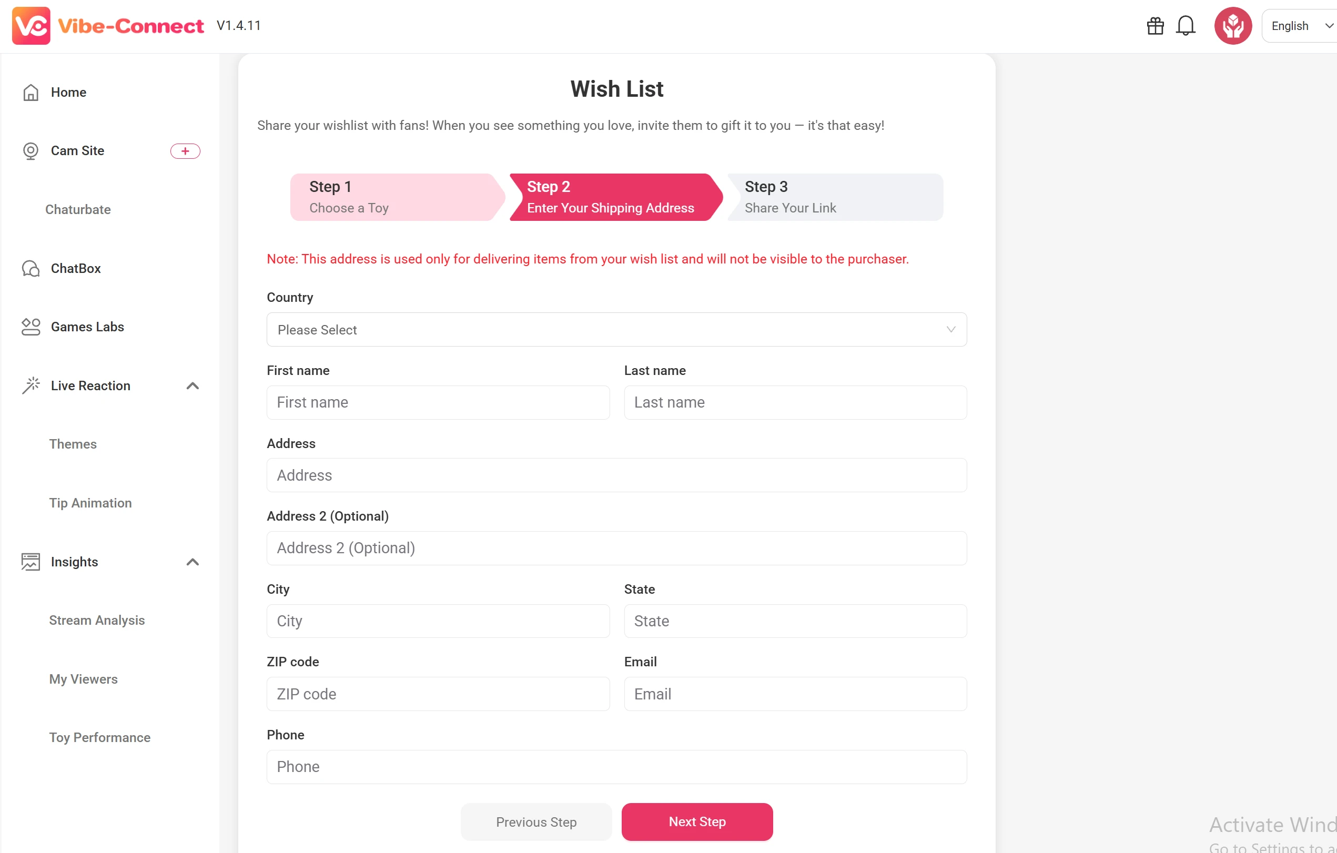Go to Step 1 Choose a Toy

[394, 197]
